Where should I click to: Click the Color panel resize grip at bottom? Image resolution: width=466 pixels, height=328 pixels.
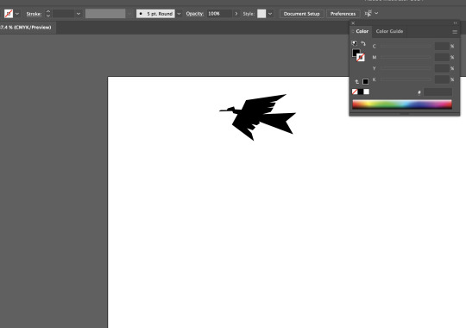click(x=405, y=114)
